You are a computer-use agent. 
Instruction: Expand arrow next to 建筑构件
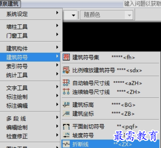(57, 47)
